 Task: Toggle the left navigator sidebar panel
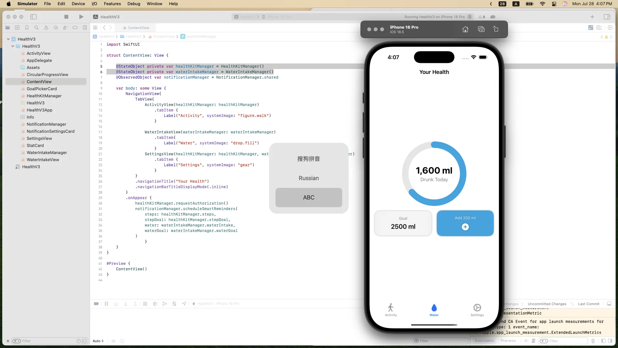click(x=33, y=17)
